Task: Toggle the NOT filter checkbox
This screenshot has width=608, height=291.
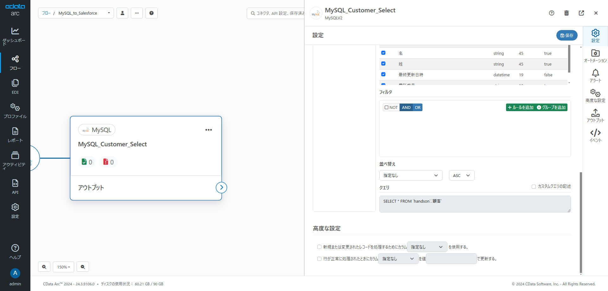Action: pyautogui.click(x=386, y=107)
